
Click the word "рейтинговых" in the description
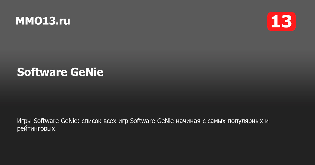36,129
